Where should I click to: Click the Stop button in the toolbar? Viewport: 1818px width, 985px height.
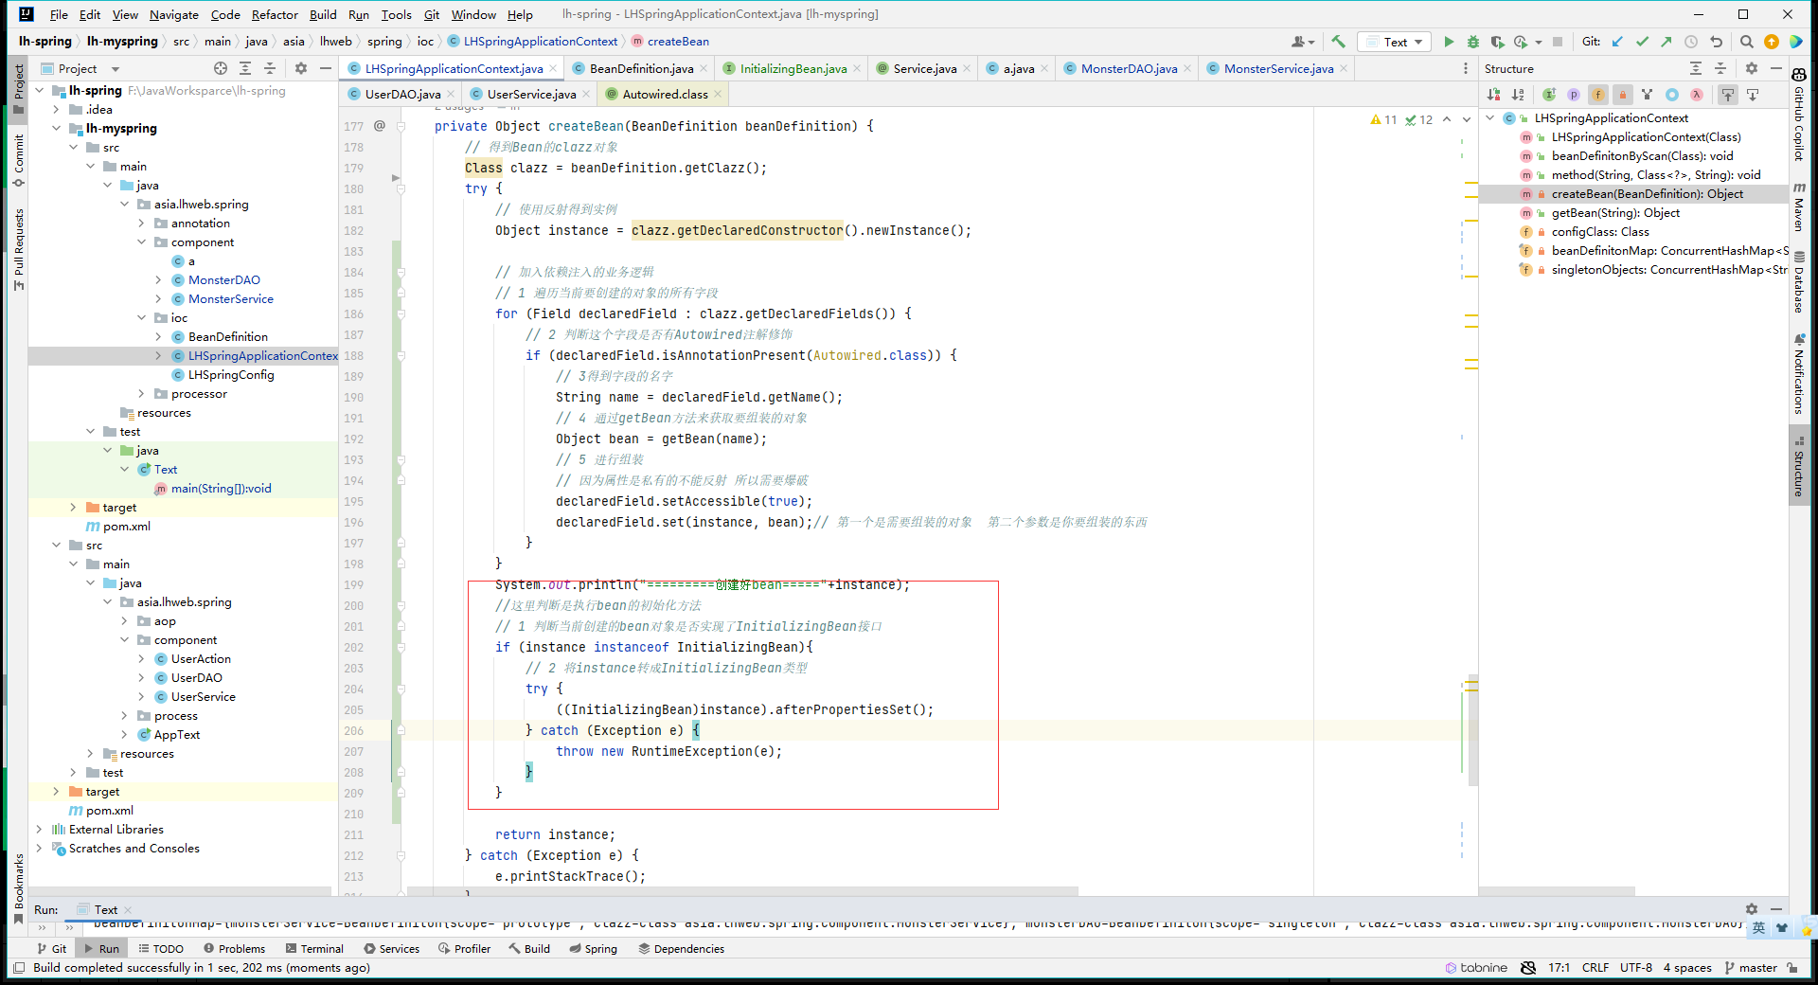(x=1558, y=42)
